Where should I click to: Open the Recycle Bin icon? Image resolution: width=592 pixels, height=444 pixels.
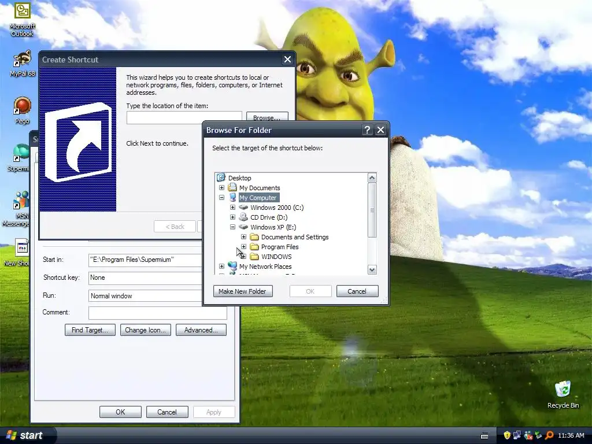click(x=563, y=395)
